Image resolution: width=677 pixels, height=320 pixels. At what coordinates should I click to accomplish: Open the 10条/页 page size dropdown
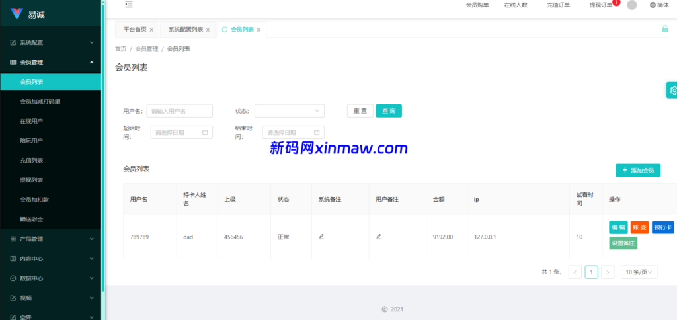click(639, 272)
